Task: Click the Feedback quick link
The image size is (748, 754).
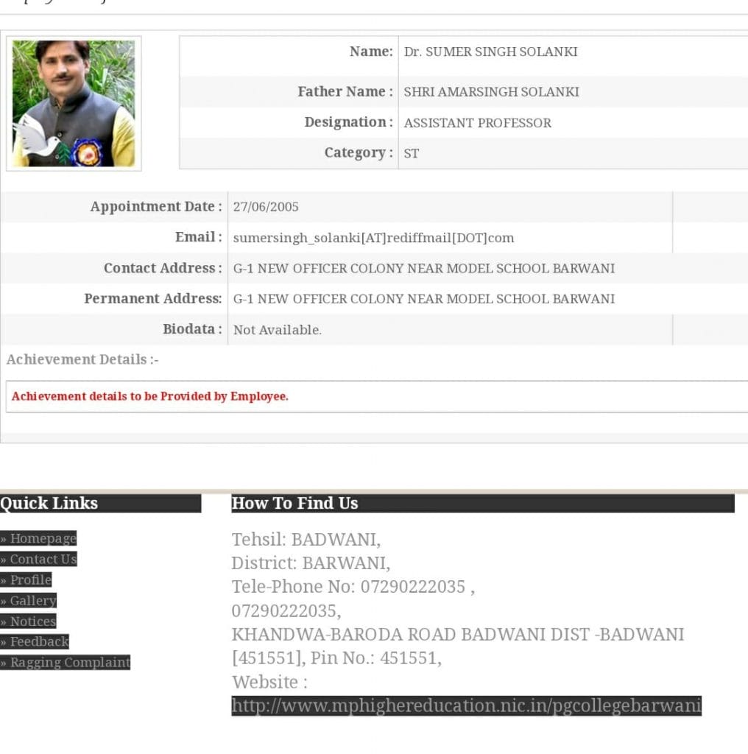Action: click(38, 641)
